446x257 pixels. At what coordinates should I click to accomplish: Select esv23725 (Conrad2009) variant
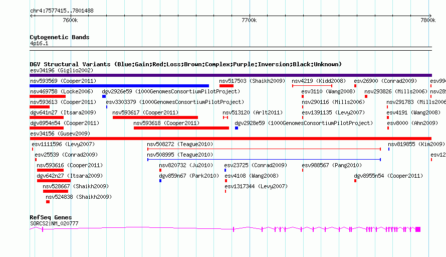226,170
